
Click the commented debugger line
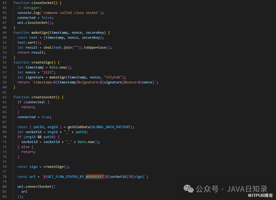[29, 8]
